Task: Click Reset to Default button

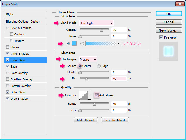Action: point(115,120)
